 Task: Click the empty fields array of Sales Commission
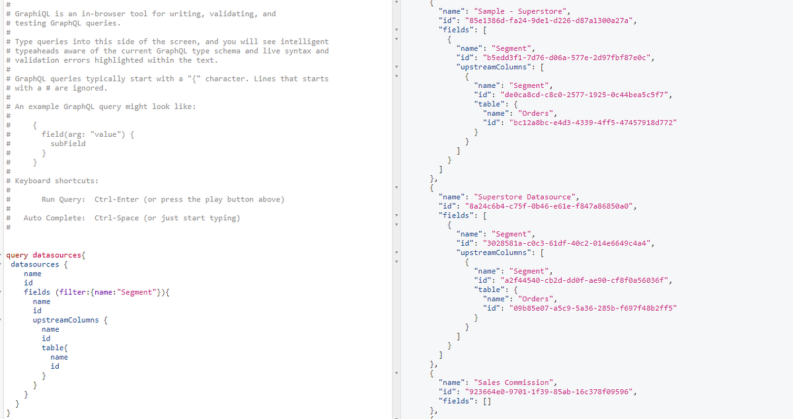488,400
